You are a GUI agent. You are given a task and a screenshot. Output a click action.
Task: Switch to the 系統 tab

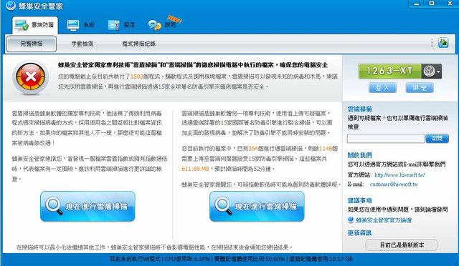[x=80, y=25]
